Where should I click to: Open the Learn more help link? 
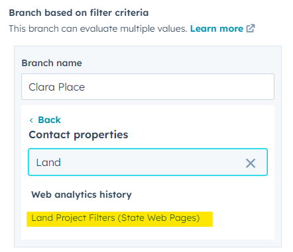click(223, 28)
